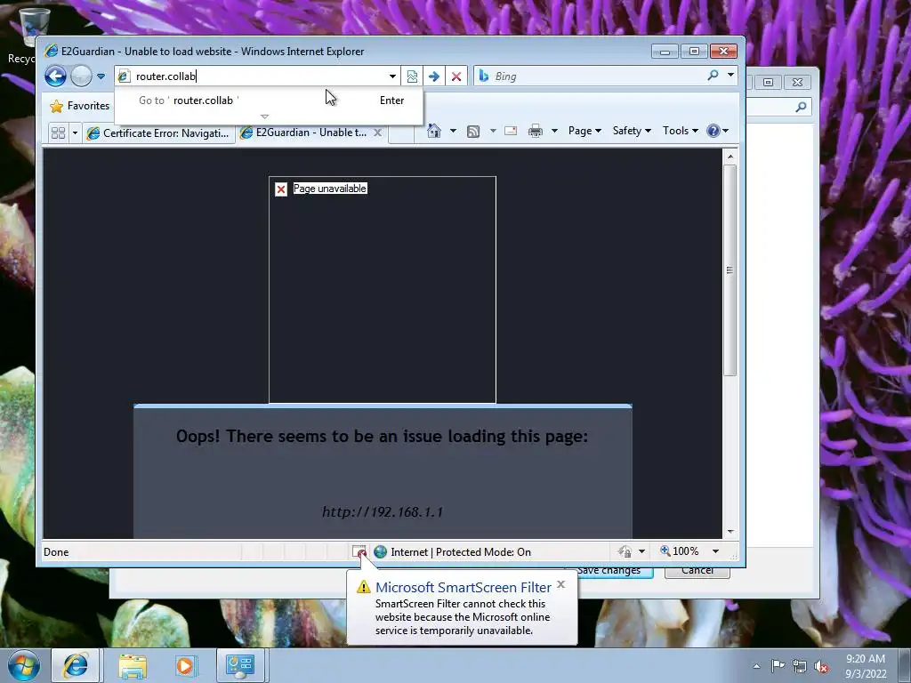Click the vertical scrollbar thumb

point(730,270)
